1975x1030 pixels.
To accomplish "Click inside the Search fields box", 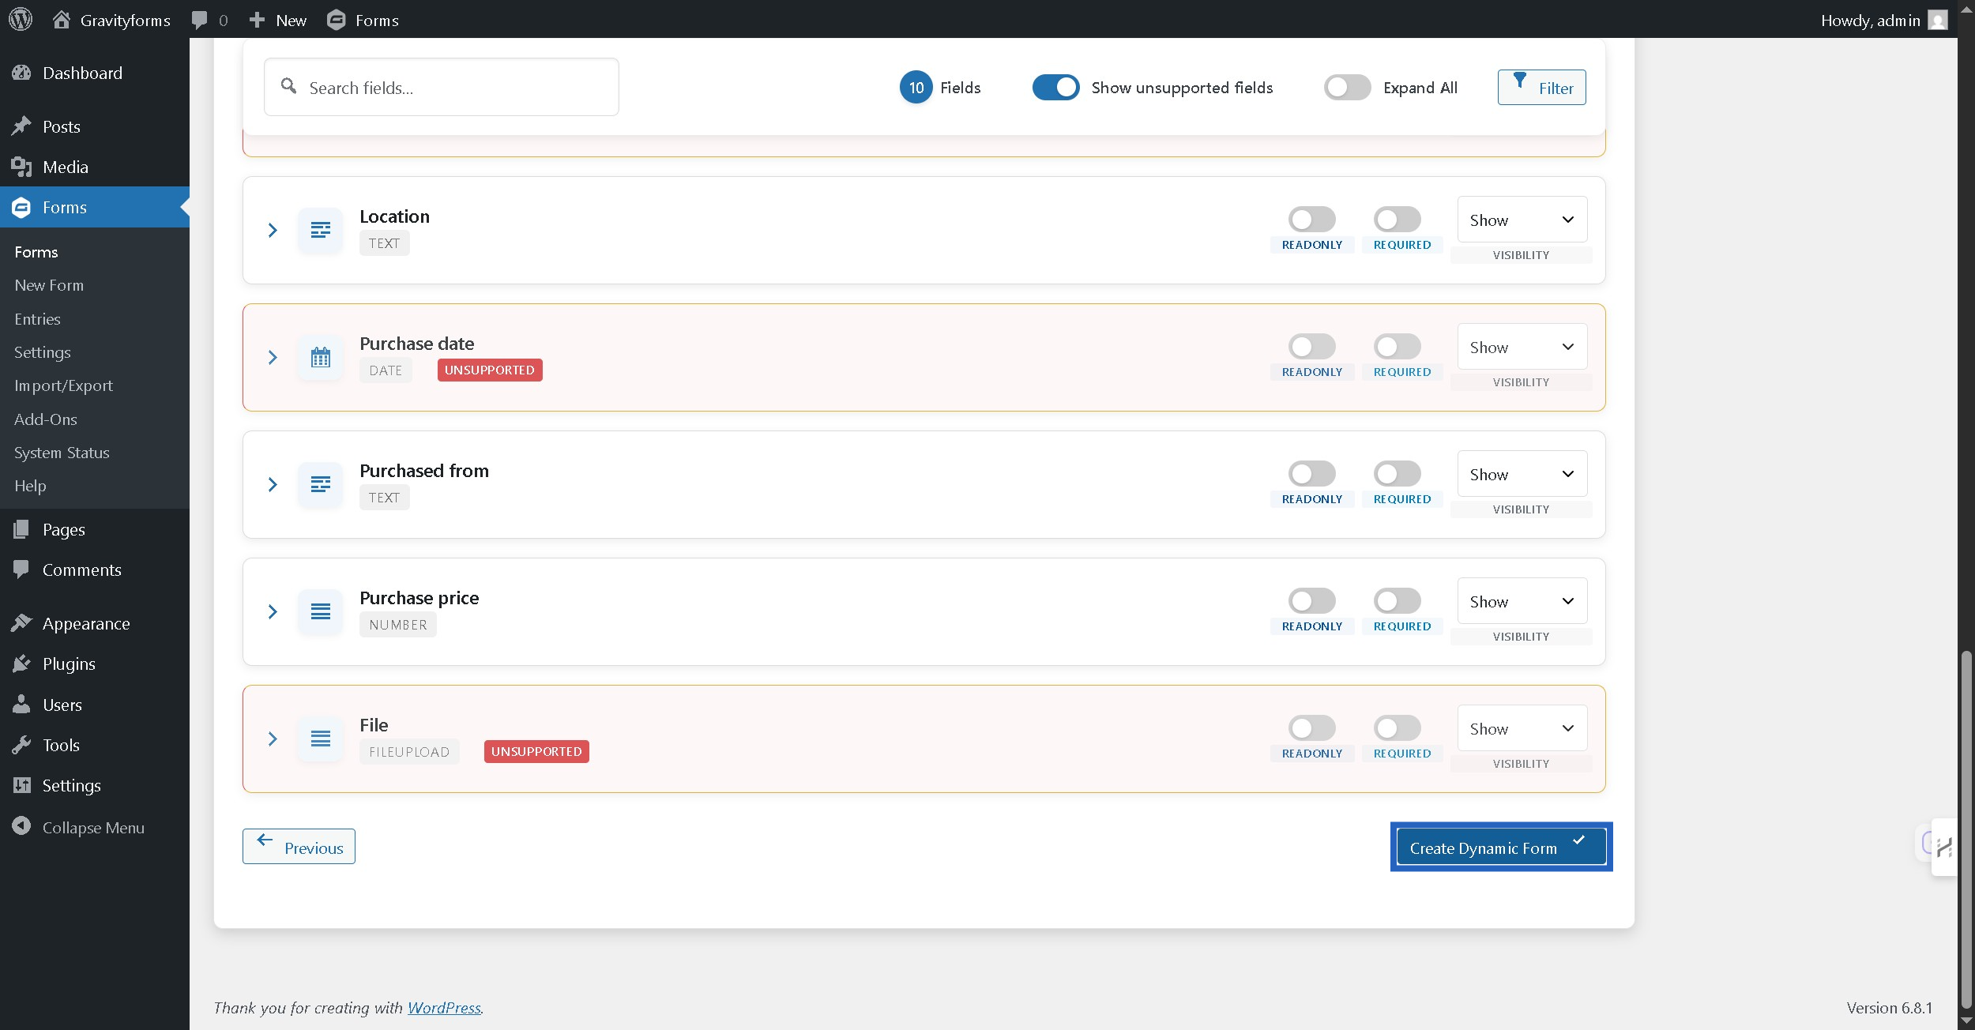I will [x=441, y=87].
